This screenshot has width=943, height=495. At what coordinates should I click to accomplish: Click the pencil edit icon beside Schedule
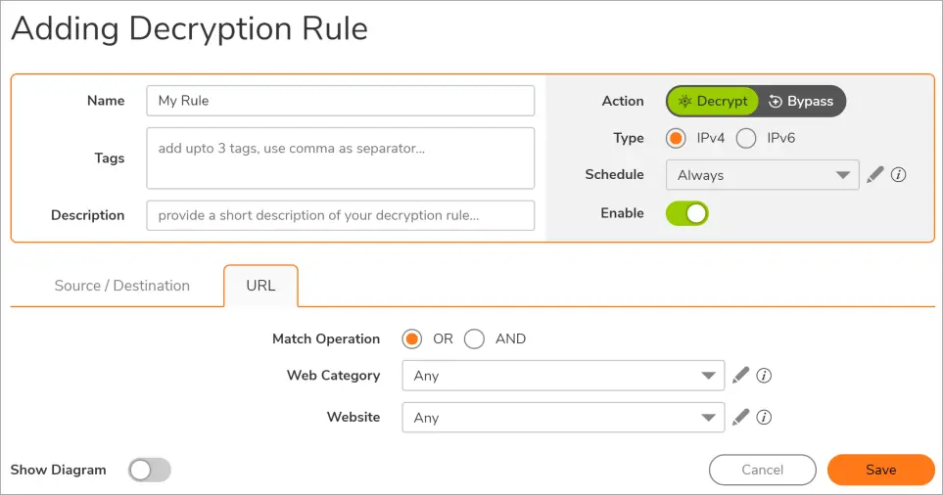875,175
